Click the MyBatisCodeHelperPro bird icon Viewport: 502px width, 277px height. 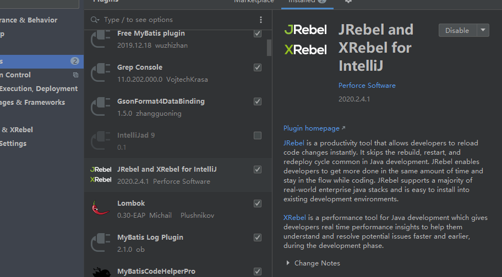coord(101,272)
